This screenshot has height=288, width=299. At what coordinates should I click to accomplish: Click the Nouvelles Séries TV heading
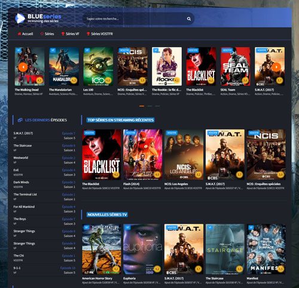107,215
